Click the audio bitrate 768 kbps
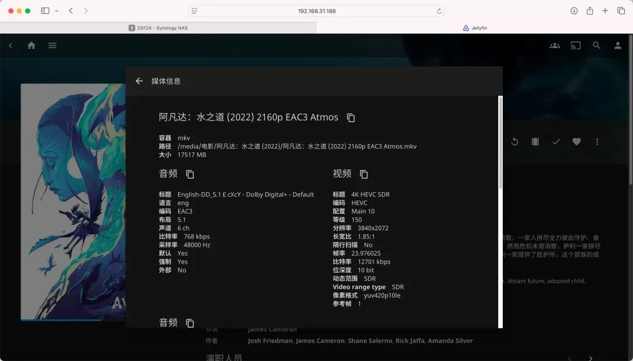This screenshot has width=633, height=361. tap(196, 237)
